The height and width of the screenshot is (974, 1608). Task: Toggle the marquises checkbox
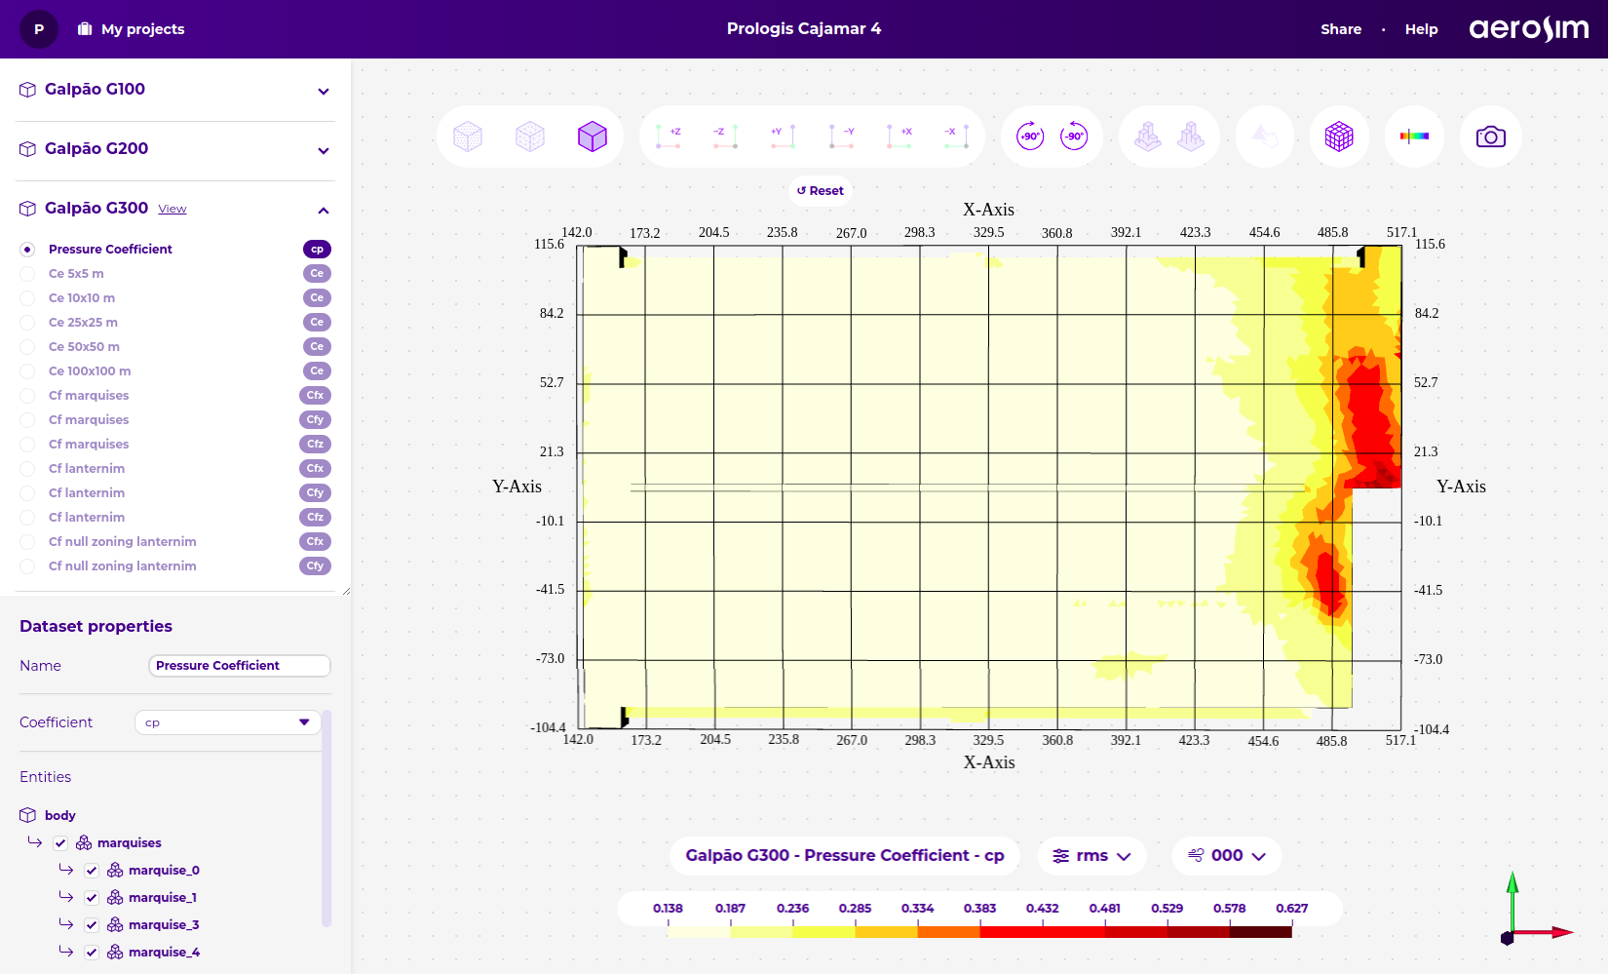(x=60, y=843)
